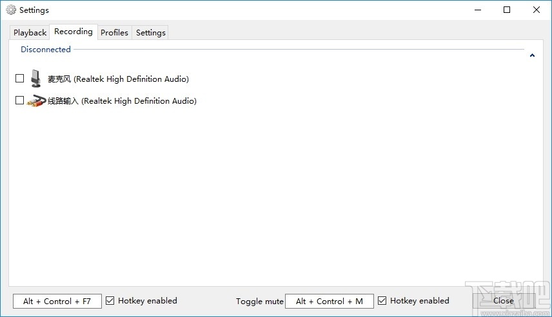Image resolution: width=552 pixels, height=317 pixels.
Task: Select the 线路输入 (Realtek High Definition Audio) entry
Action: [x=122, y=101]
